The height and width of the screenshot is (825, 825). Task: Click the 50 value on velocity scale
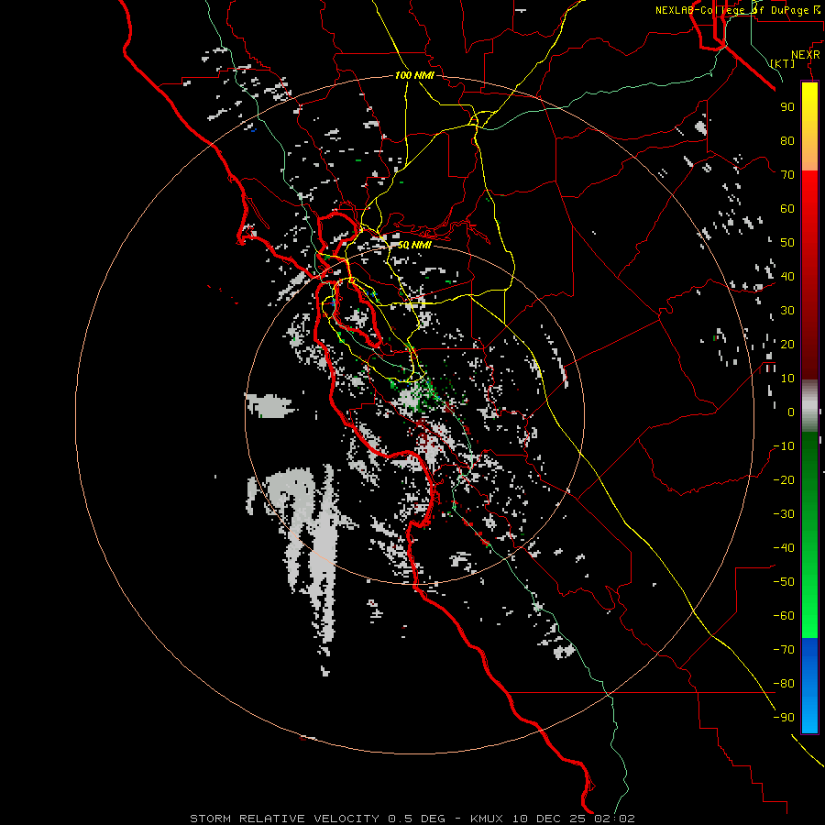(x=787, y=243)
